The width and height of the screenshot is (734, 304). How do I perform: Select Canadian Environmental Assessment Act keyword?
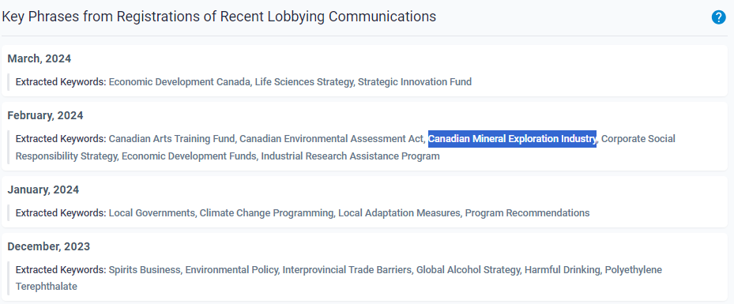(x=331, y=139)
